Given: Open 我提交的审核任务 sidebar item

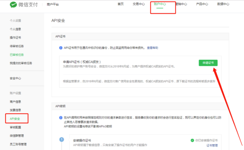Looking at the screenshot, I should click(x=21, y=63).
